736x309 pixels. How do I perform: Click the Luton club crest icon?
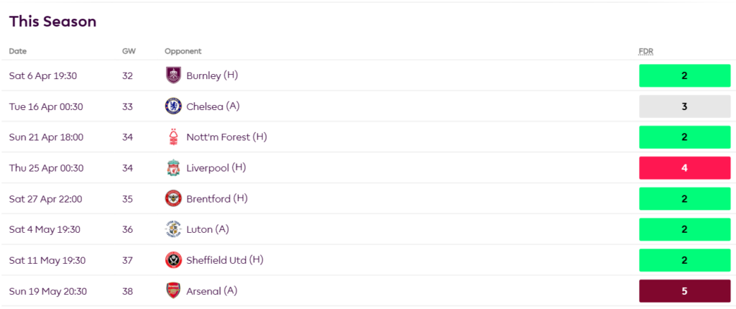[172, 230]
